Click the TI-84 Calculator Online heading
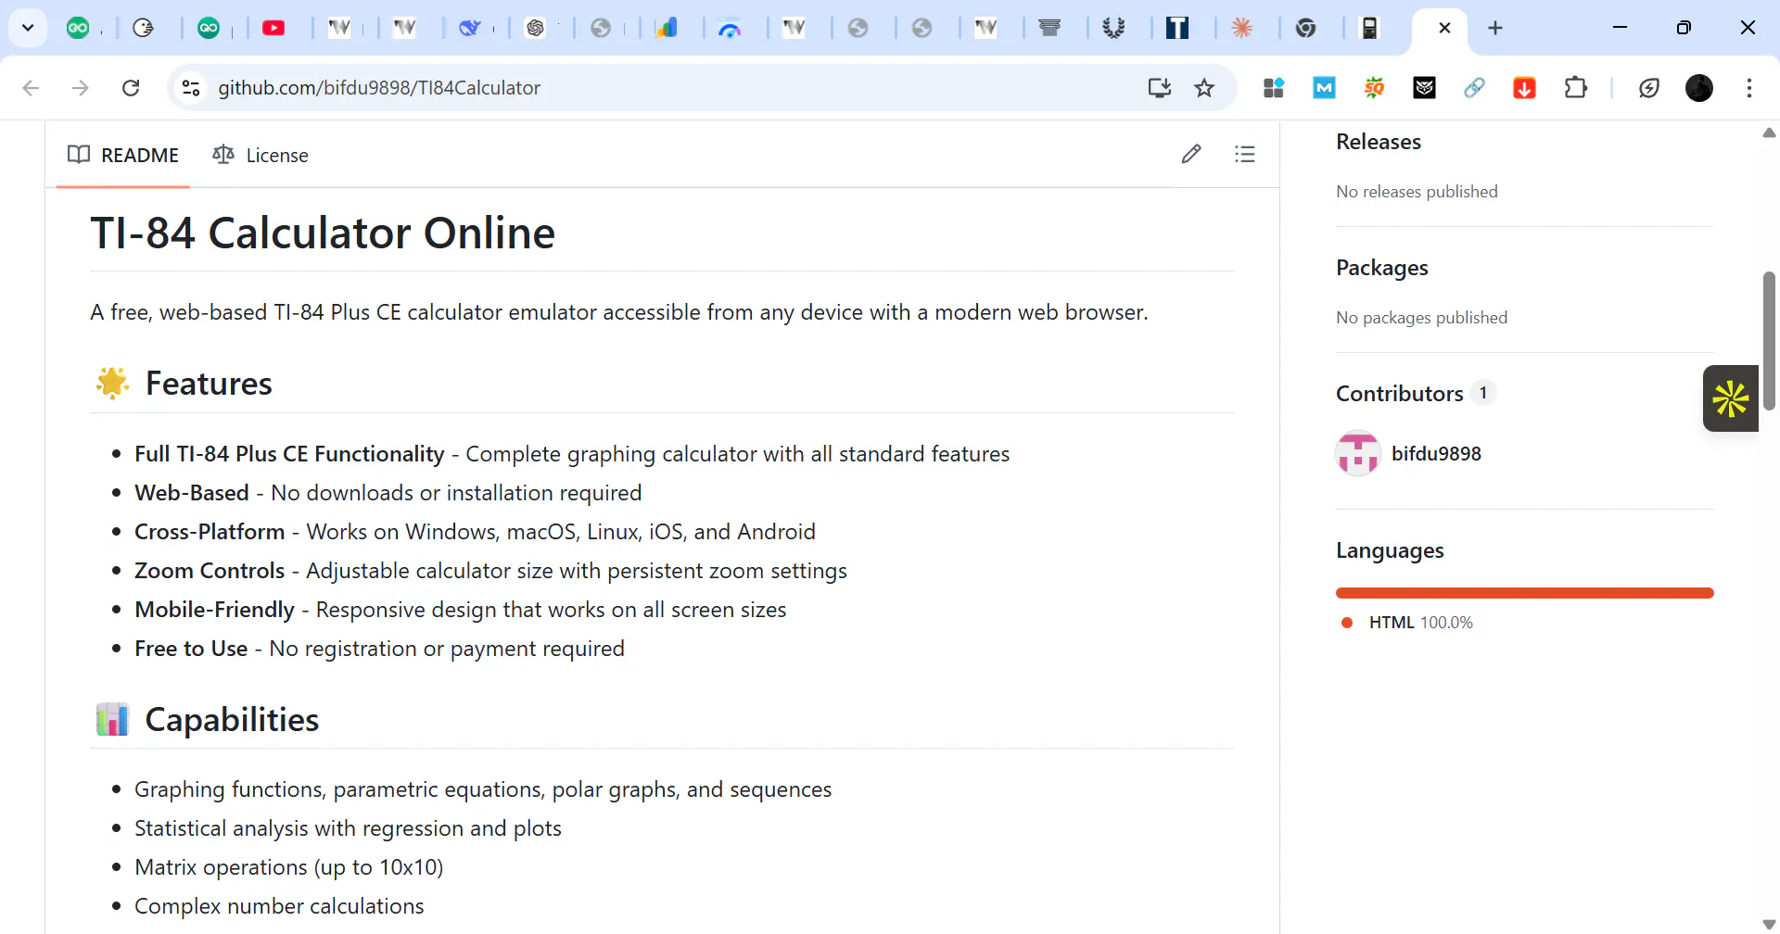The image size is (1780, 934). coord(323,233)
